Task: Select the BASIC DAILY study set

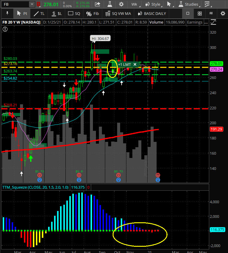Action: [x=152, y=13]
